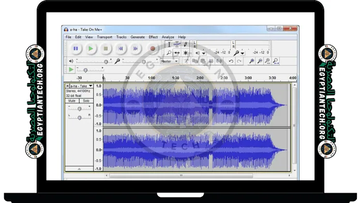Screen dimensions: 361x203
Task: Open the File menu
Action: tap(68, 37)
